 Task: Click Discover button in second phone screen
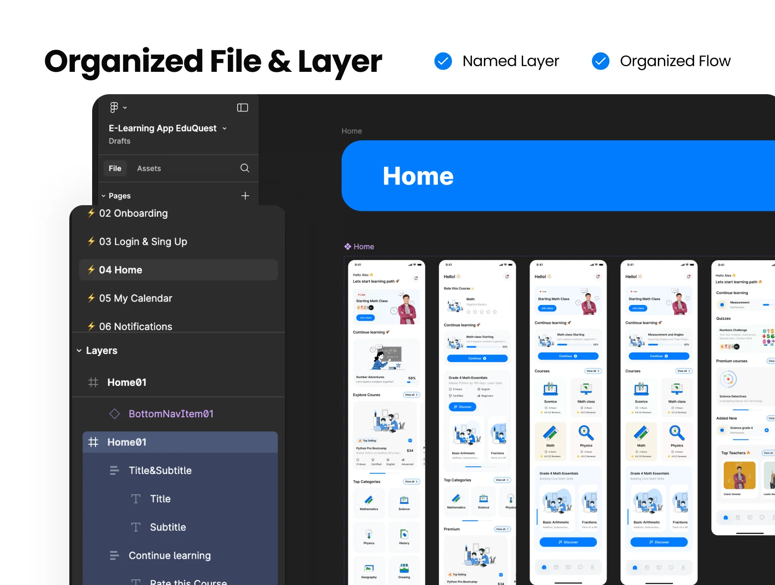pyautogui.click(x=462, y=407)
